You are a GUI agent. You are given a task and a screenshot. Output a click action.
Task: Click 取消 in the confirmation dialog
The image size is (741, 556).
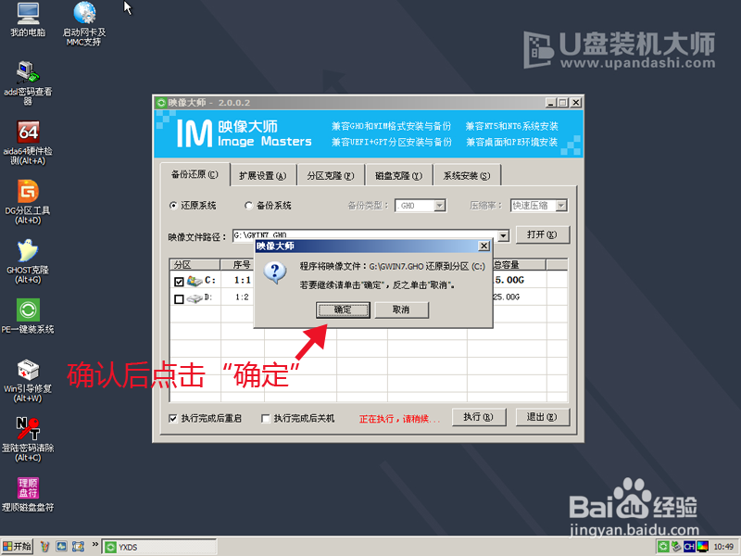tap(401, 310)
